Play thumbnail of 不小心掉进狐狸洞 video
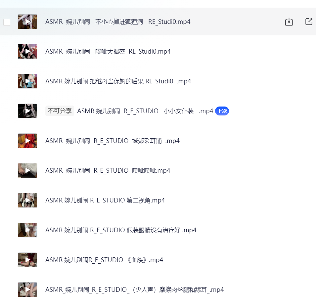Screen dimensions: 316x308 click(27, 22)
